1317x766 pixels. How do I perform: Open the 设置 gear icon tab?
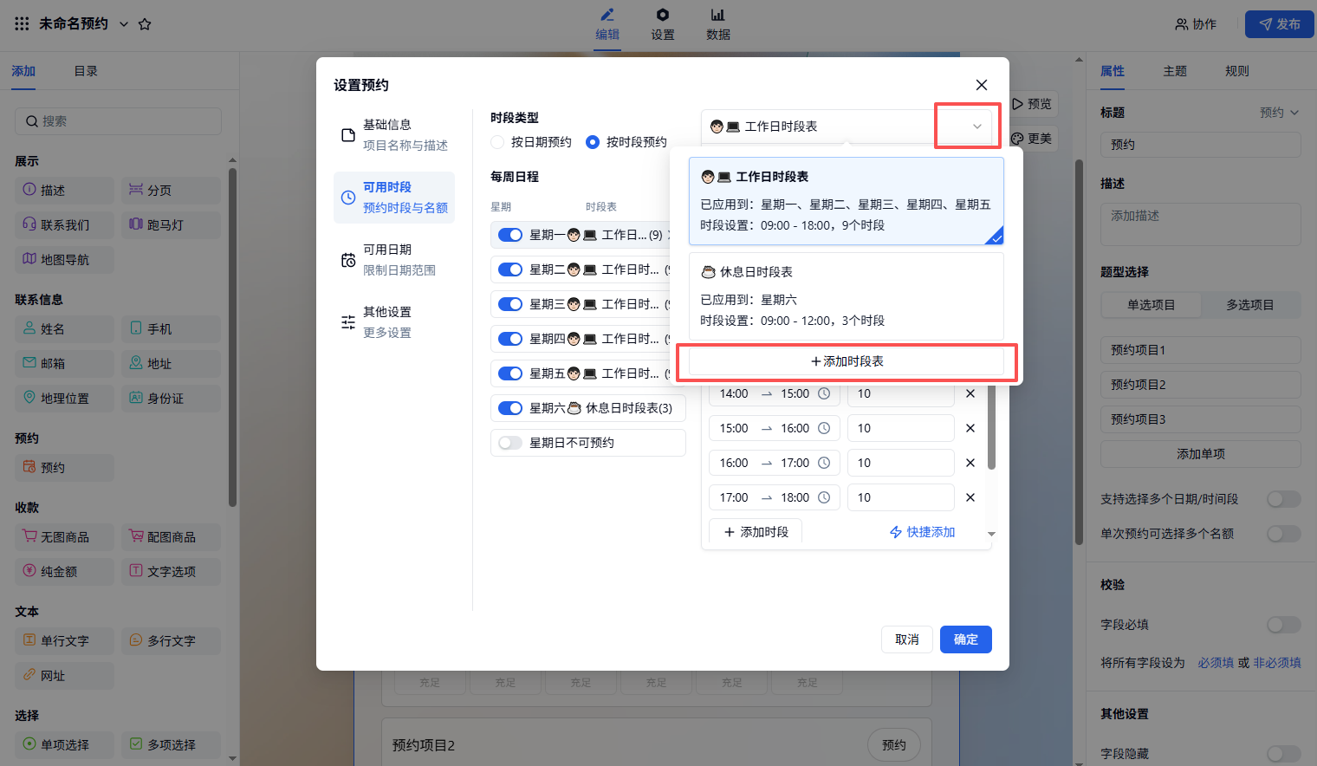pos(662,24)
